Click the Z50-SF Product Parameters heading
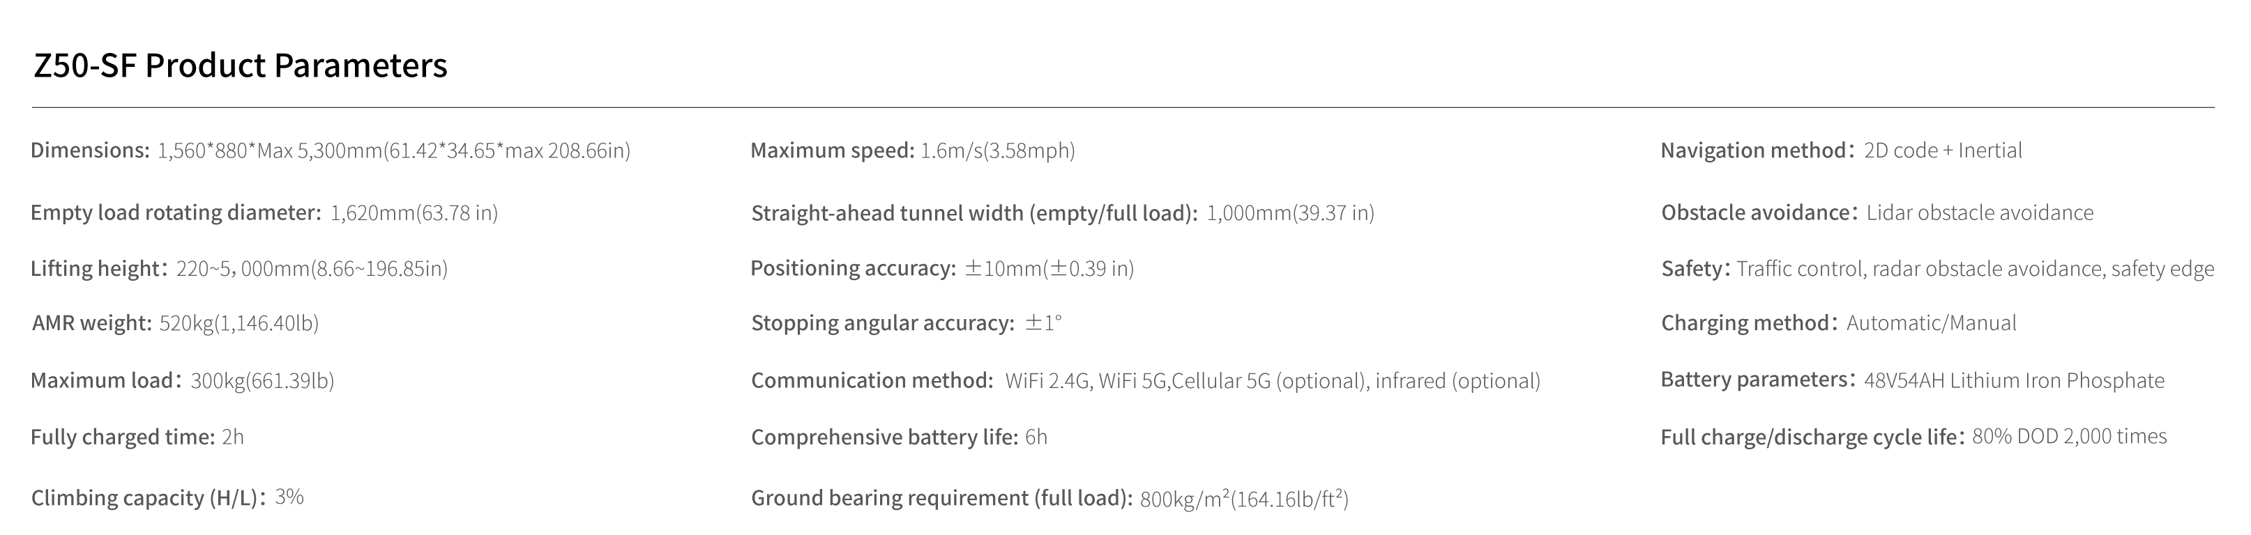The height and width of the screenshot is (535, 2251). 241,65
